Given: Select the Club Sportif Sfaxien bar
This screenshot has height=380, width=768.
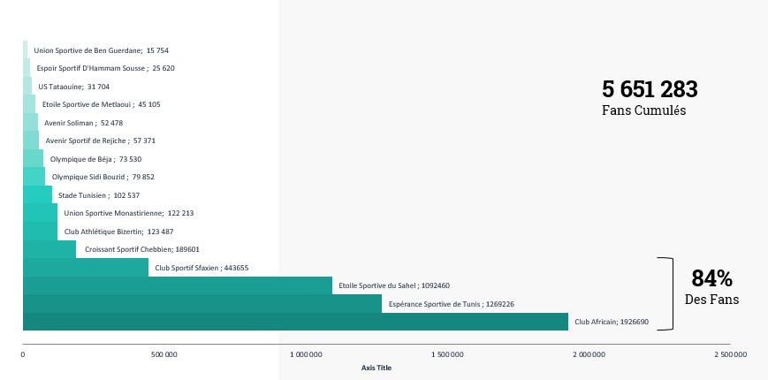Looking at the screenshot, I should tap(86, 268).
